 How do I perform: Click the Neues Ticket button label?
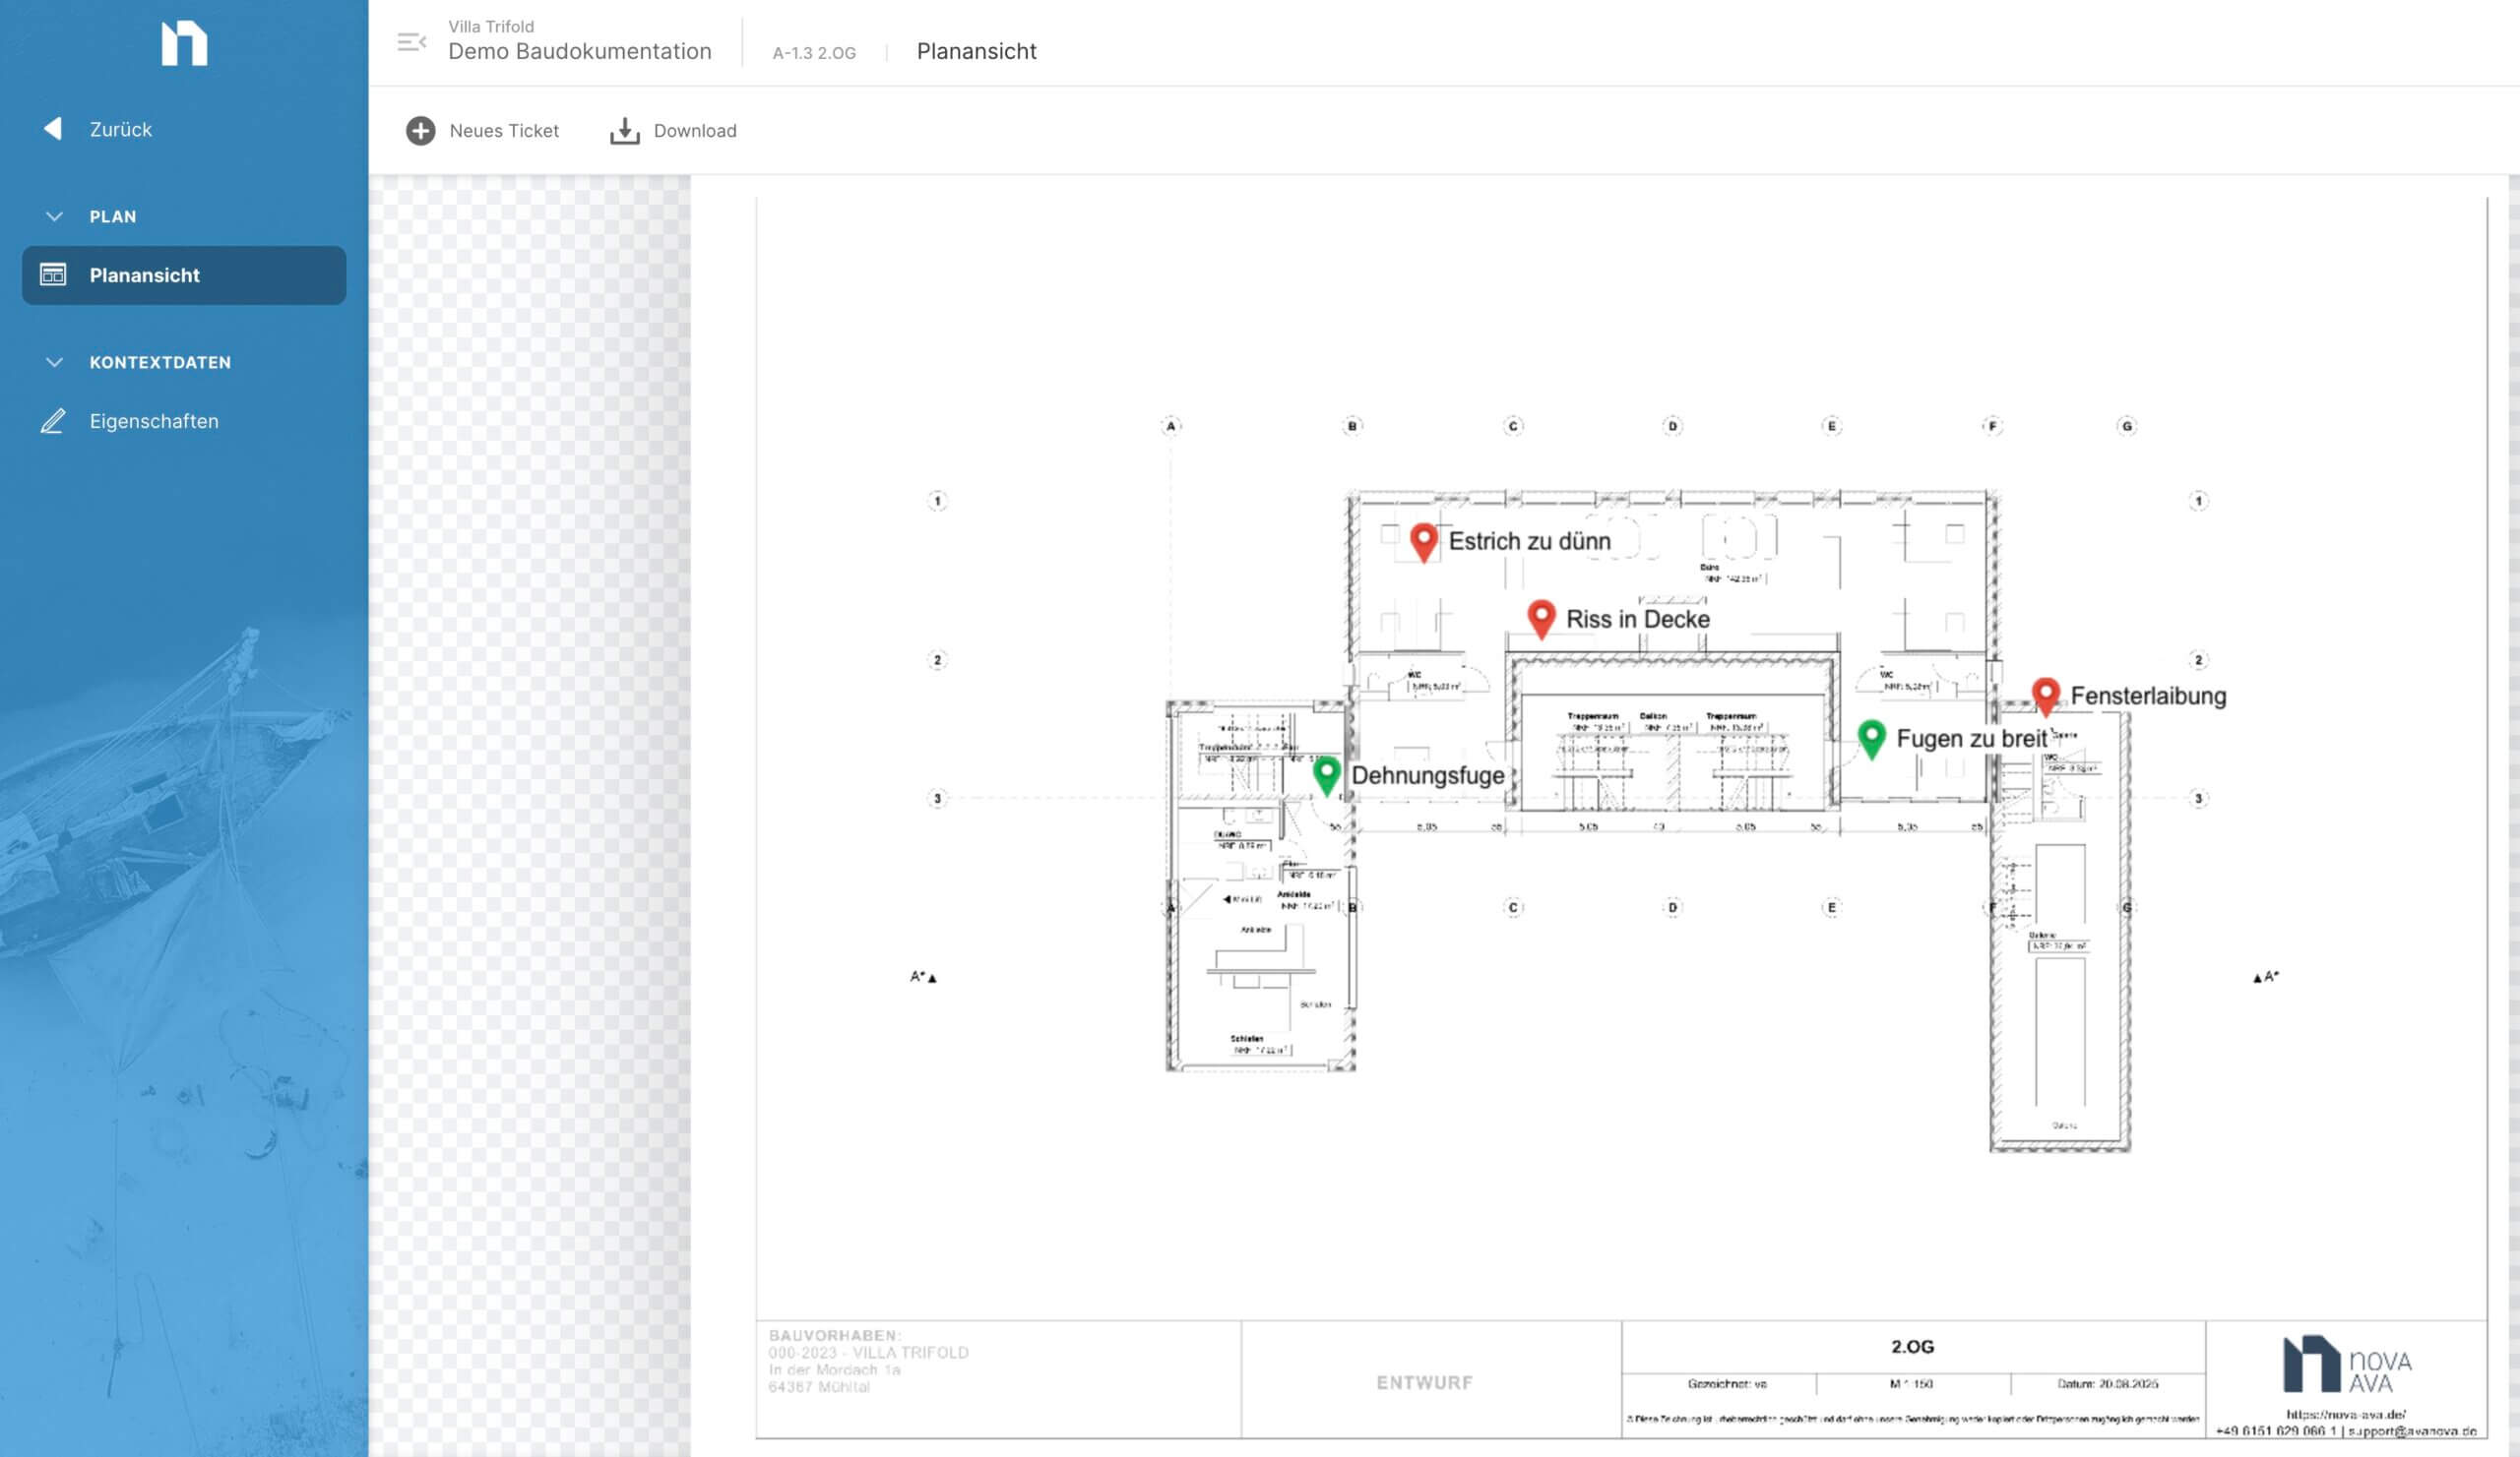pos(504,131)
